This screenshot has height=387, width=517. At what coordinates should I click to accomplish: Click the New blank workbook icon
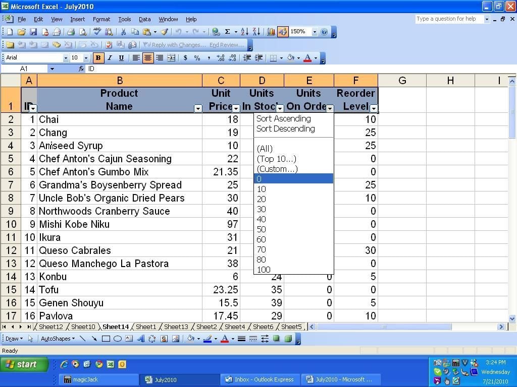click(10, 32)
